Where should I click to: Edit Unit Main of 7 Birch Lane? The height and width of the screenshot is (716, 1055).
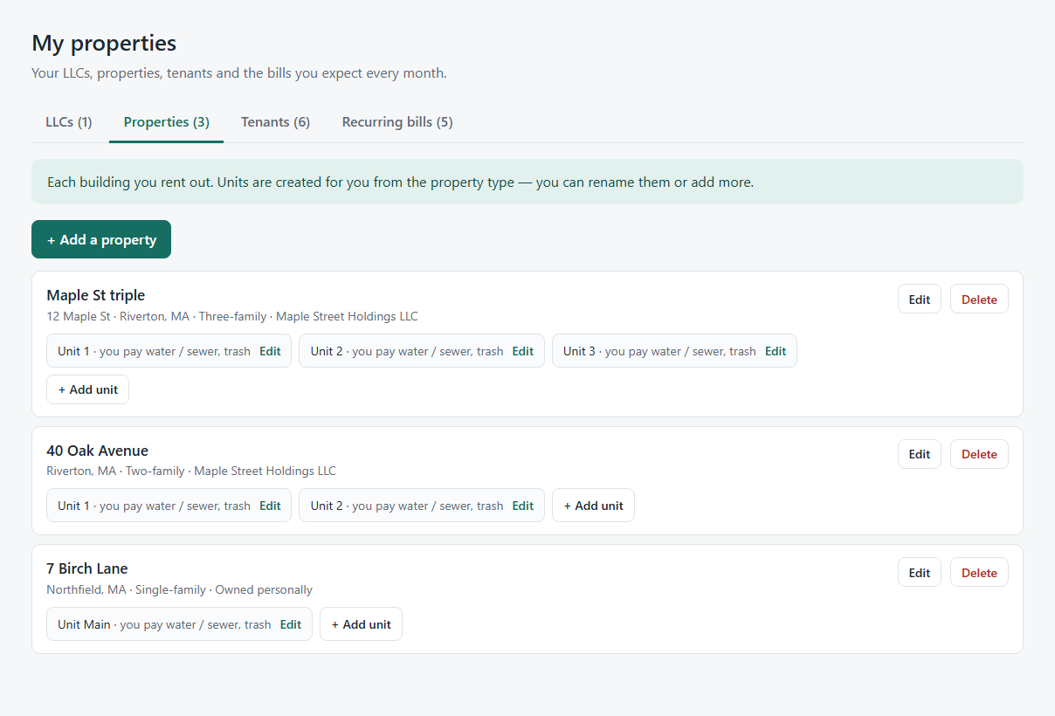pyautogui.click(x=290, y=624)
